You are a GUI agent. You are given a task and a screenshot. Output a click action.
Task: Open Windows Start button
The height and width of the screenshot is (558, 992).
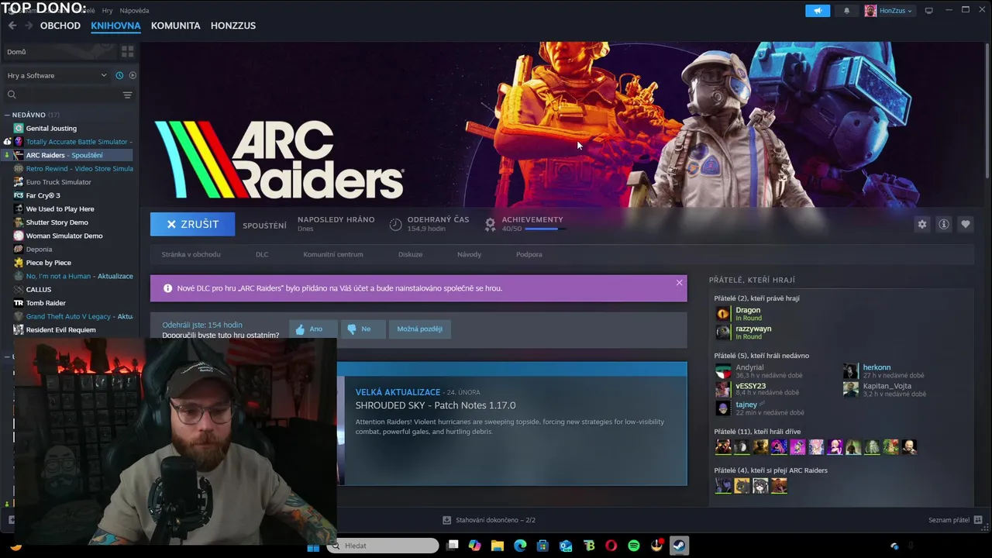tap(313, 546)
